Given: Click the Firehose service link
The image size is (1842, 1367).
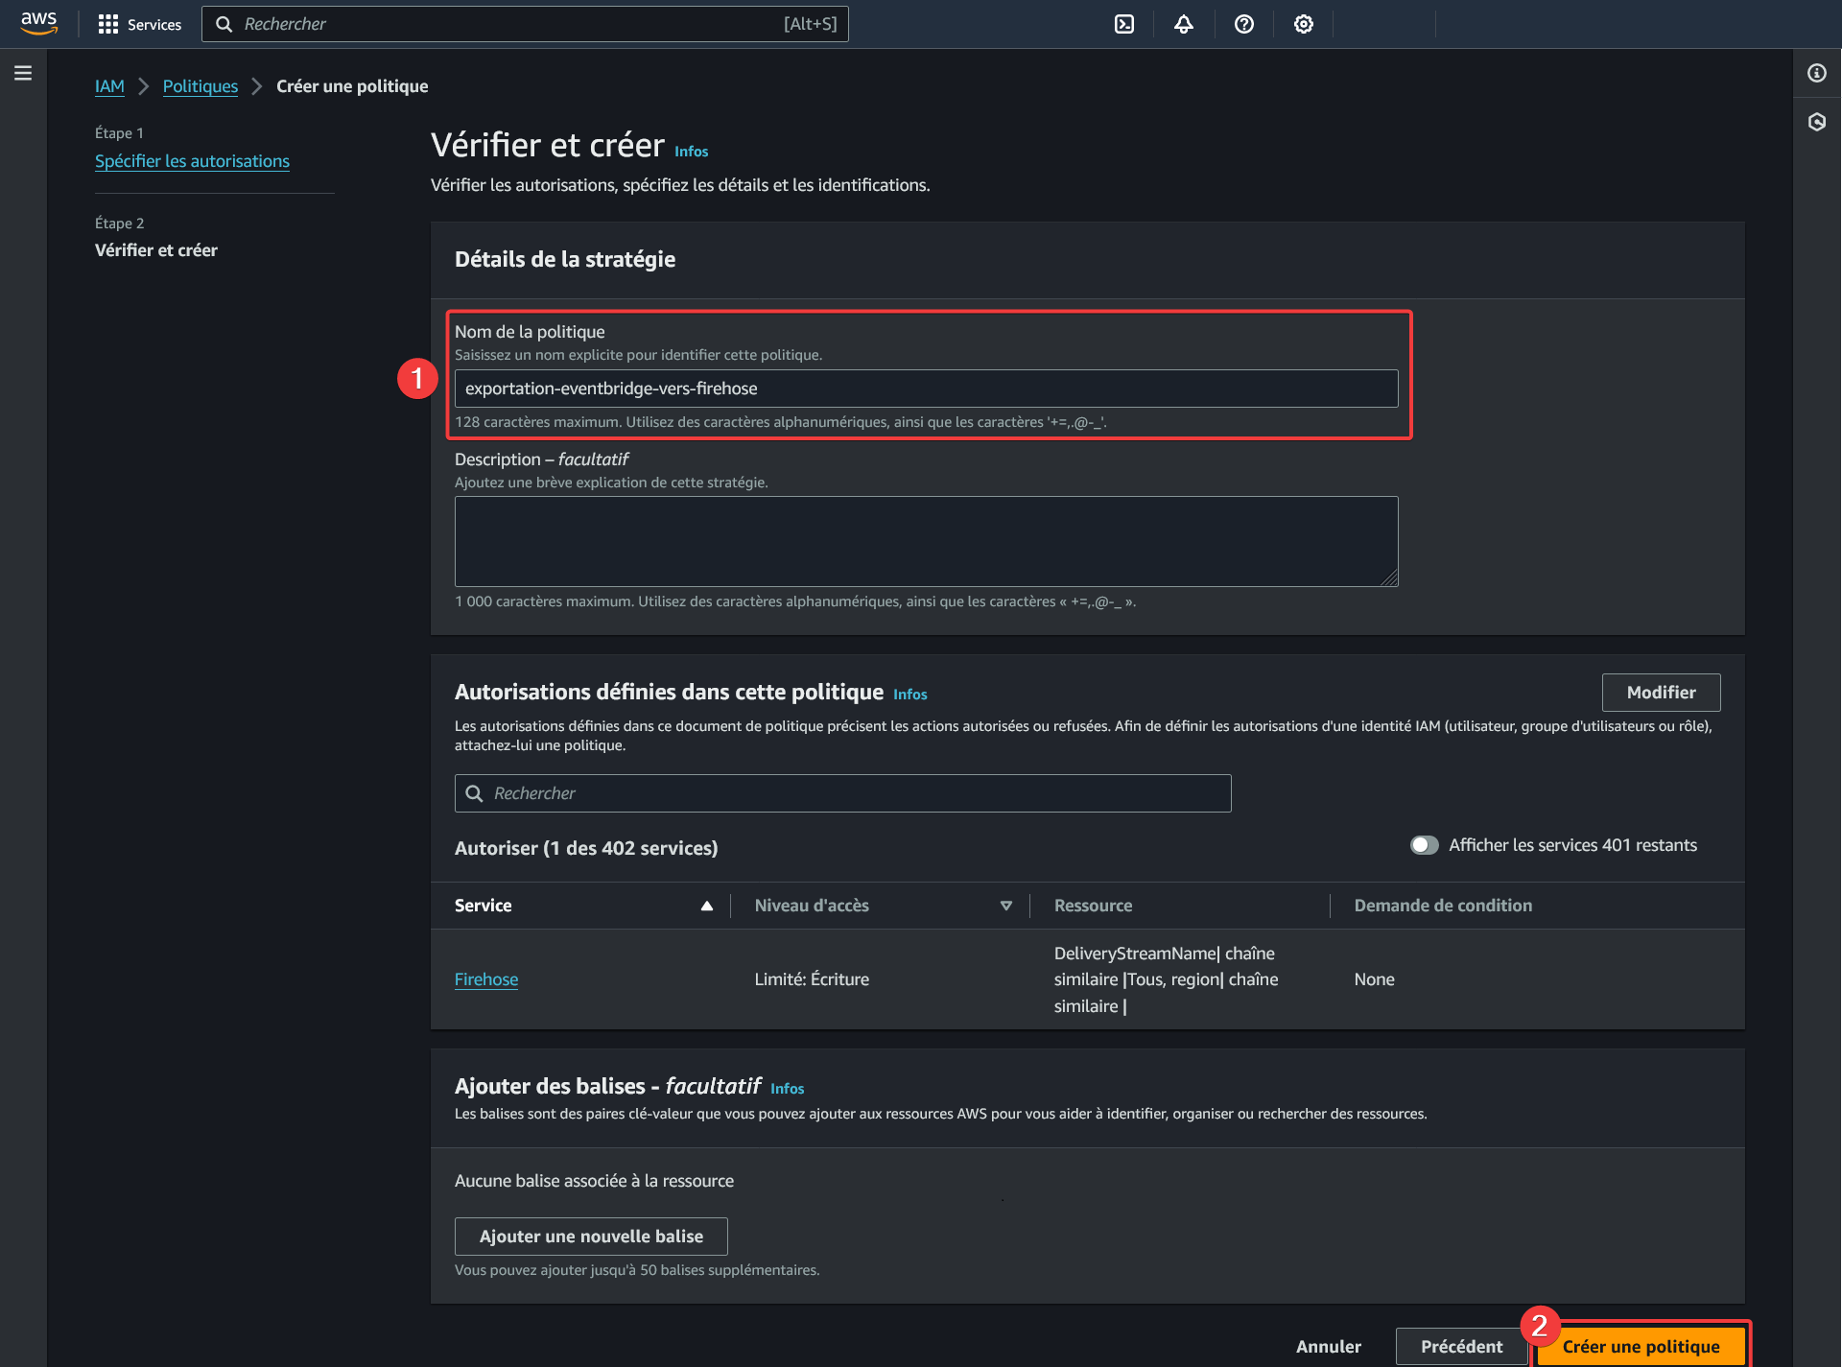Looking at the screenshot, I should pyautogui.click(x=485, y=978).
